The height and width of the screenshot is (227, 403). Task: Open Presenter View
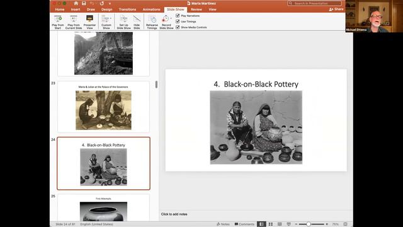pos(89,22)
